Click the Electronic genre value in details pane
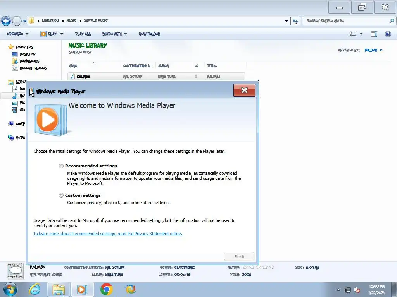397x297 pixels. [x=185, y=268]
